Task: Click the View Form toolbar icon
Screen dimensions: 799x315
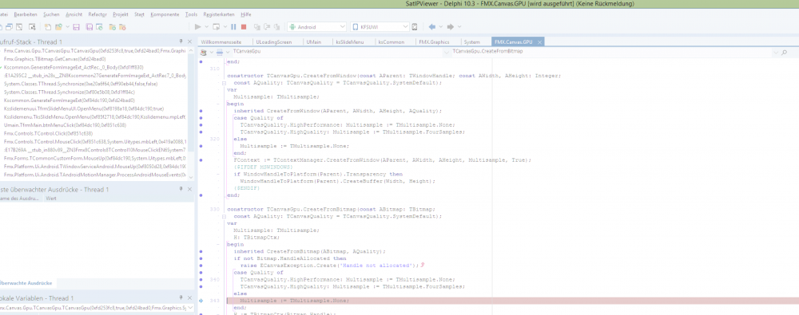Action: coord(10,26)
